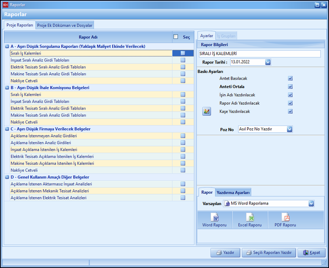Image resolution: width=329 pixels, height=268 pixels.
Task: Open the Rapor Tarihi date dropdown
Action: (x=268, y=62)
